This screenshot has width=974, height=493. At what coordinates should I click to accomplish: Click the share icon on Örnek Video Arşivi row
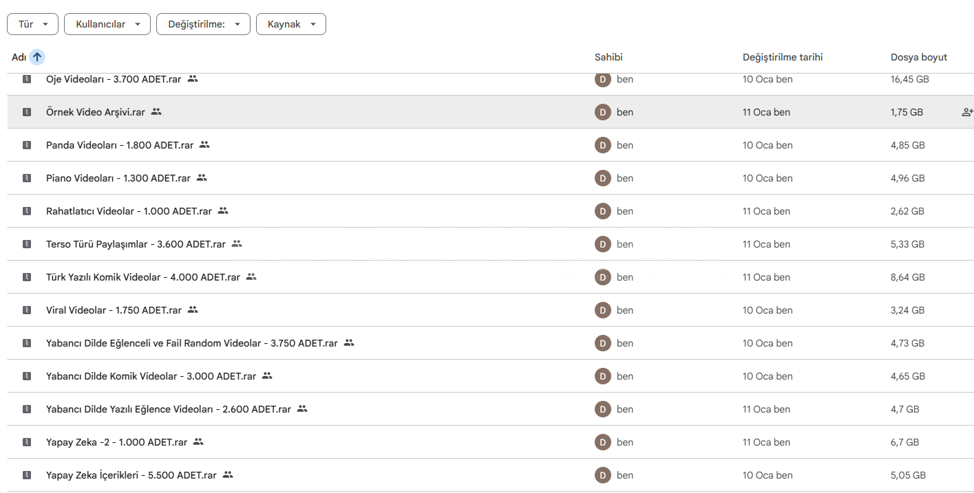[x=967, y=112]
